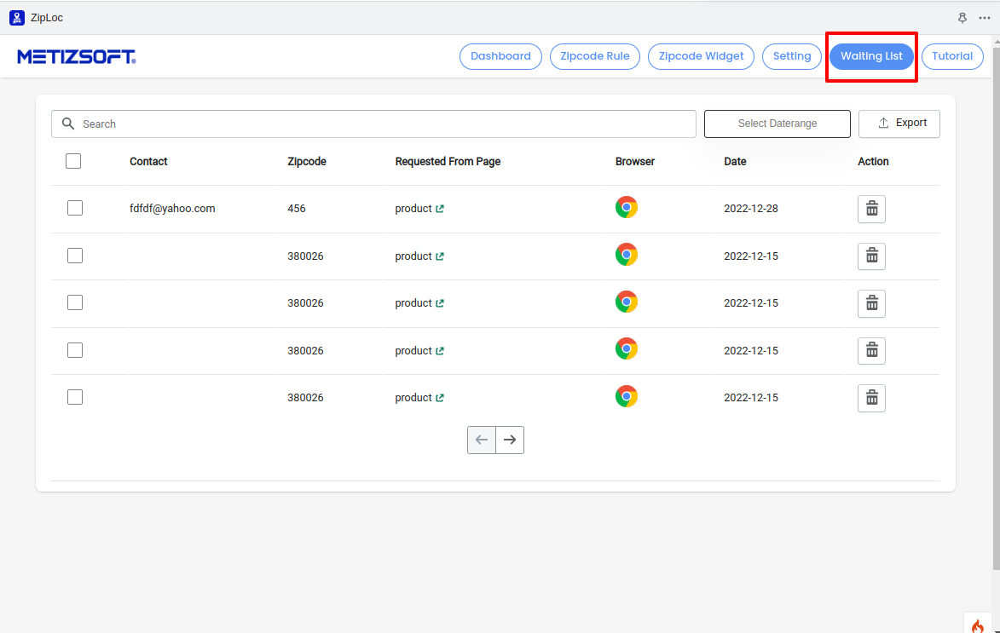Click the pin icon in the title bar

tap(962, 17)
